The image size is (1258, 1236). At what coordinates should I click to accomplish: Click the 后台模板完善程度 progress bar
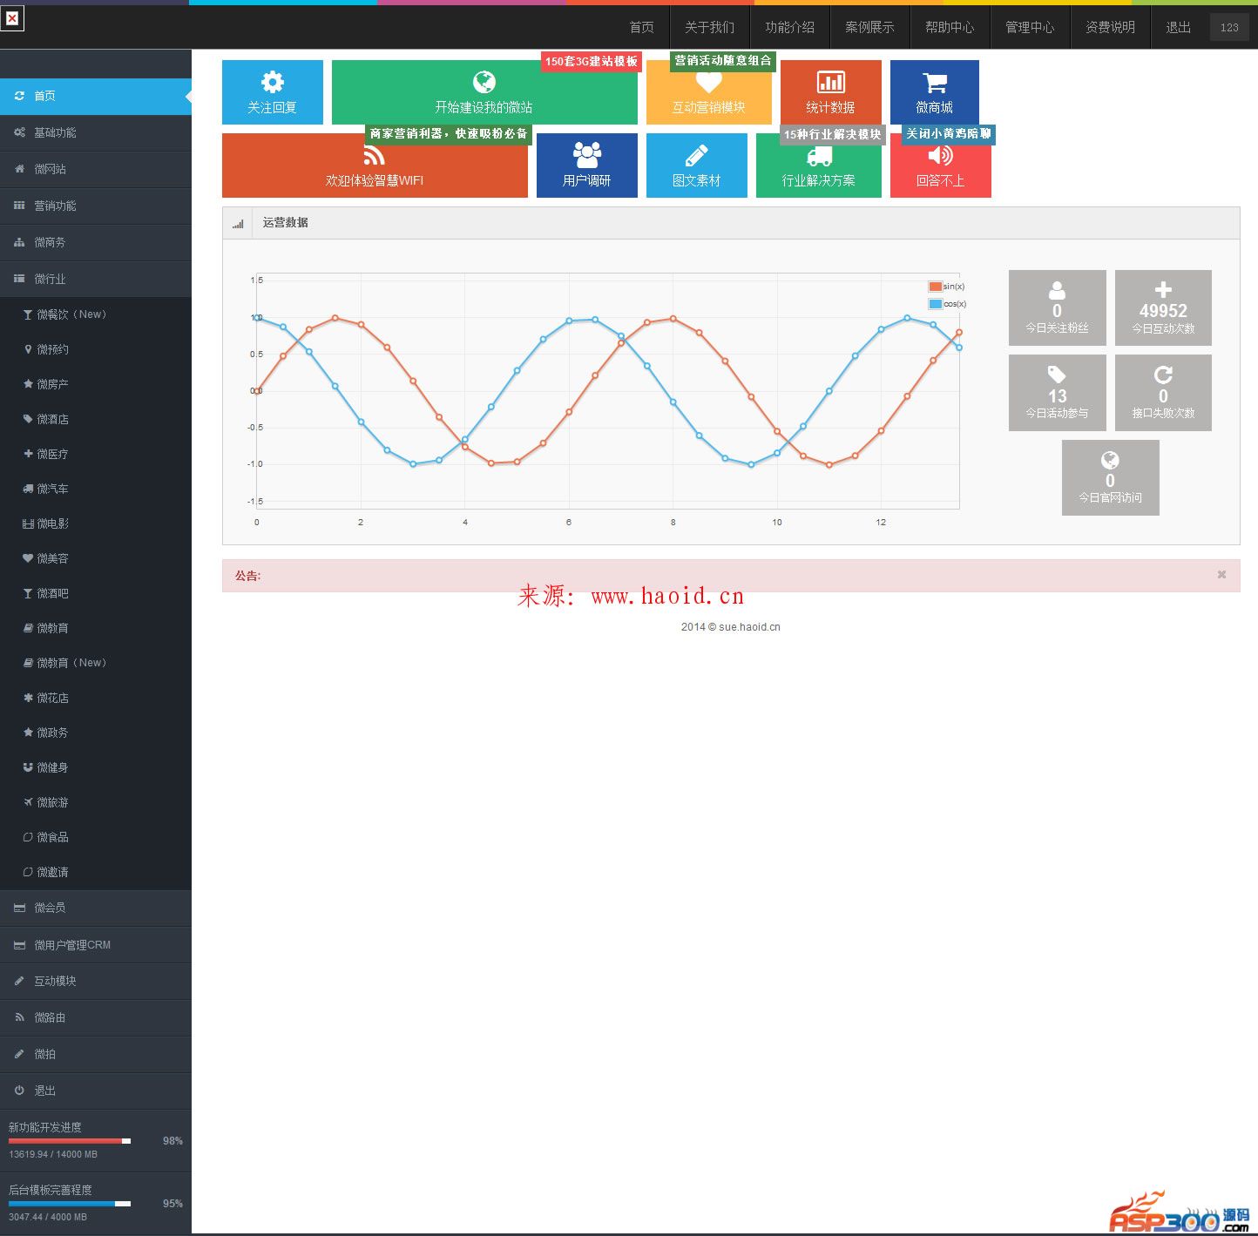click(70, 1204)
